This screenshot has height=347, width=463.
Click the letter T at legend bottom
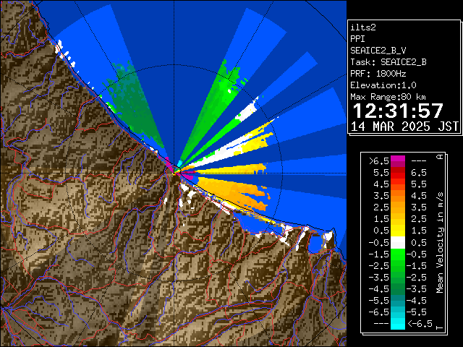pyautogui.click(x=440, y=327)
